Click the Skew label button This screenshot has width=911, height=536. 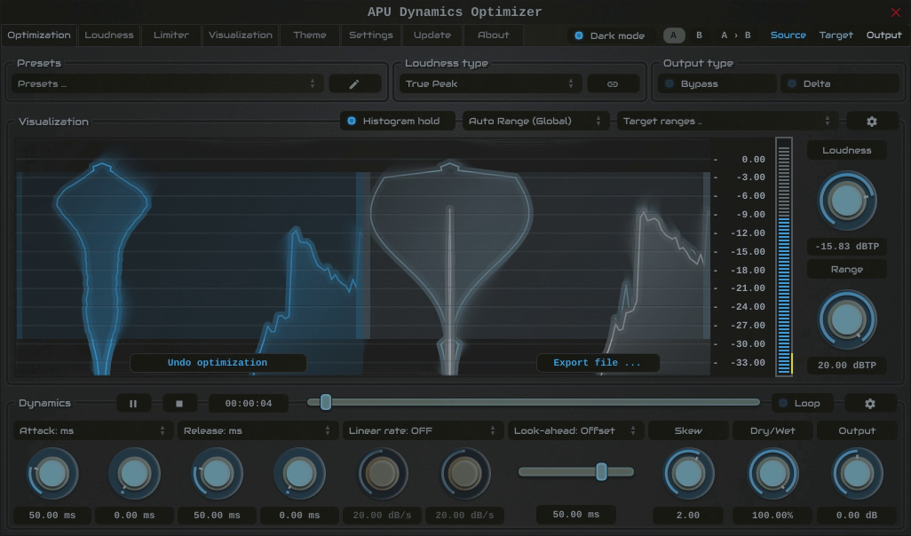(688, 431)
